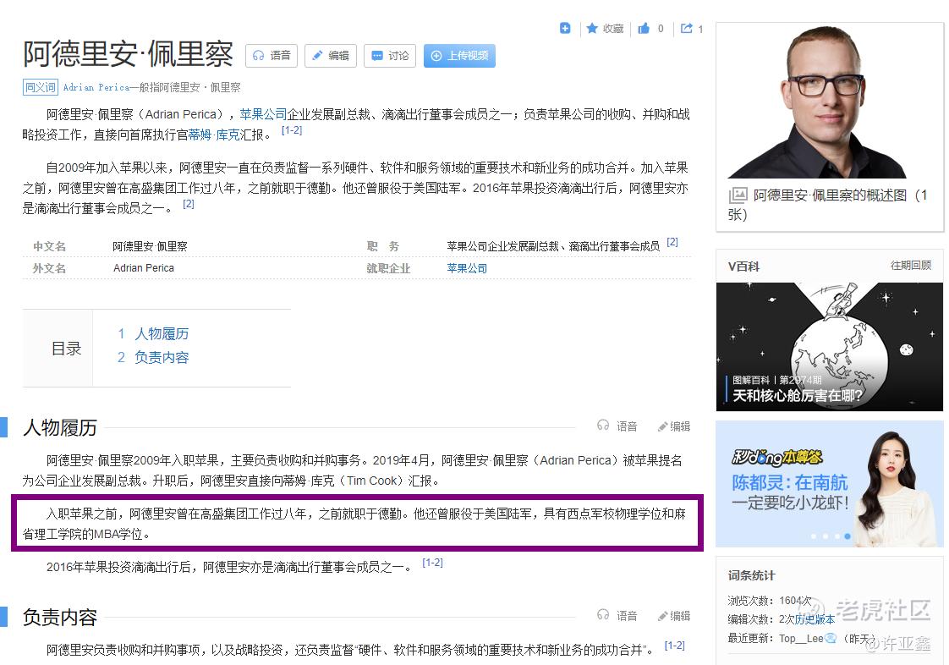Click the 编辑 edit button beside the title
The height and width of the screenshot is (665, 949).
331,56
